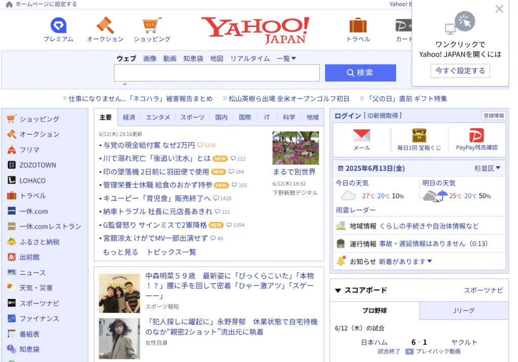Click the sidebar トラベル suitcase icon
This screenshot has width=518, height=362.
click(x=12, y=195)
